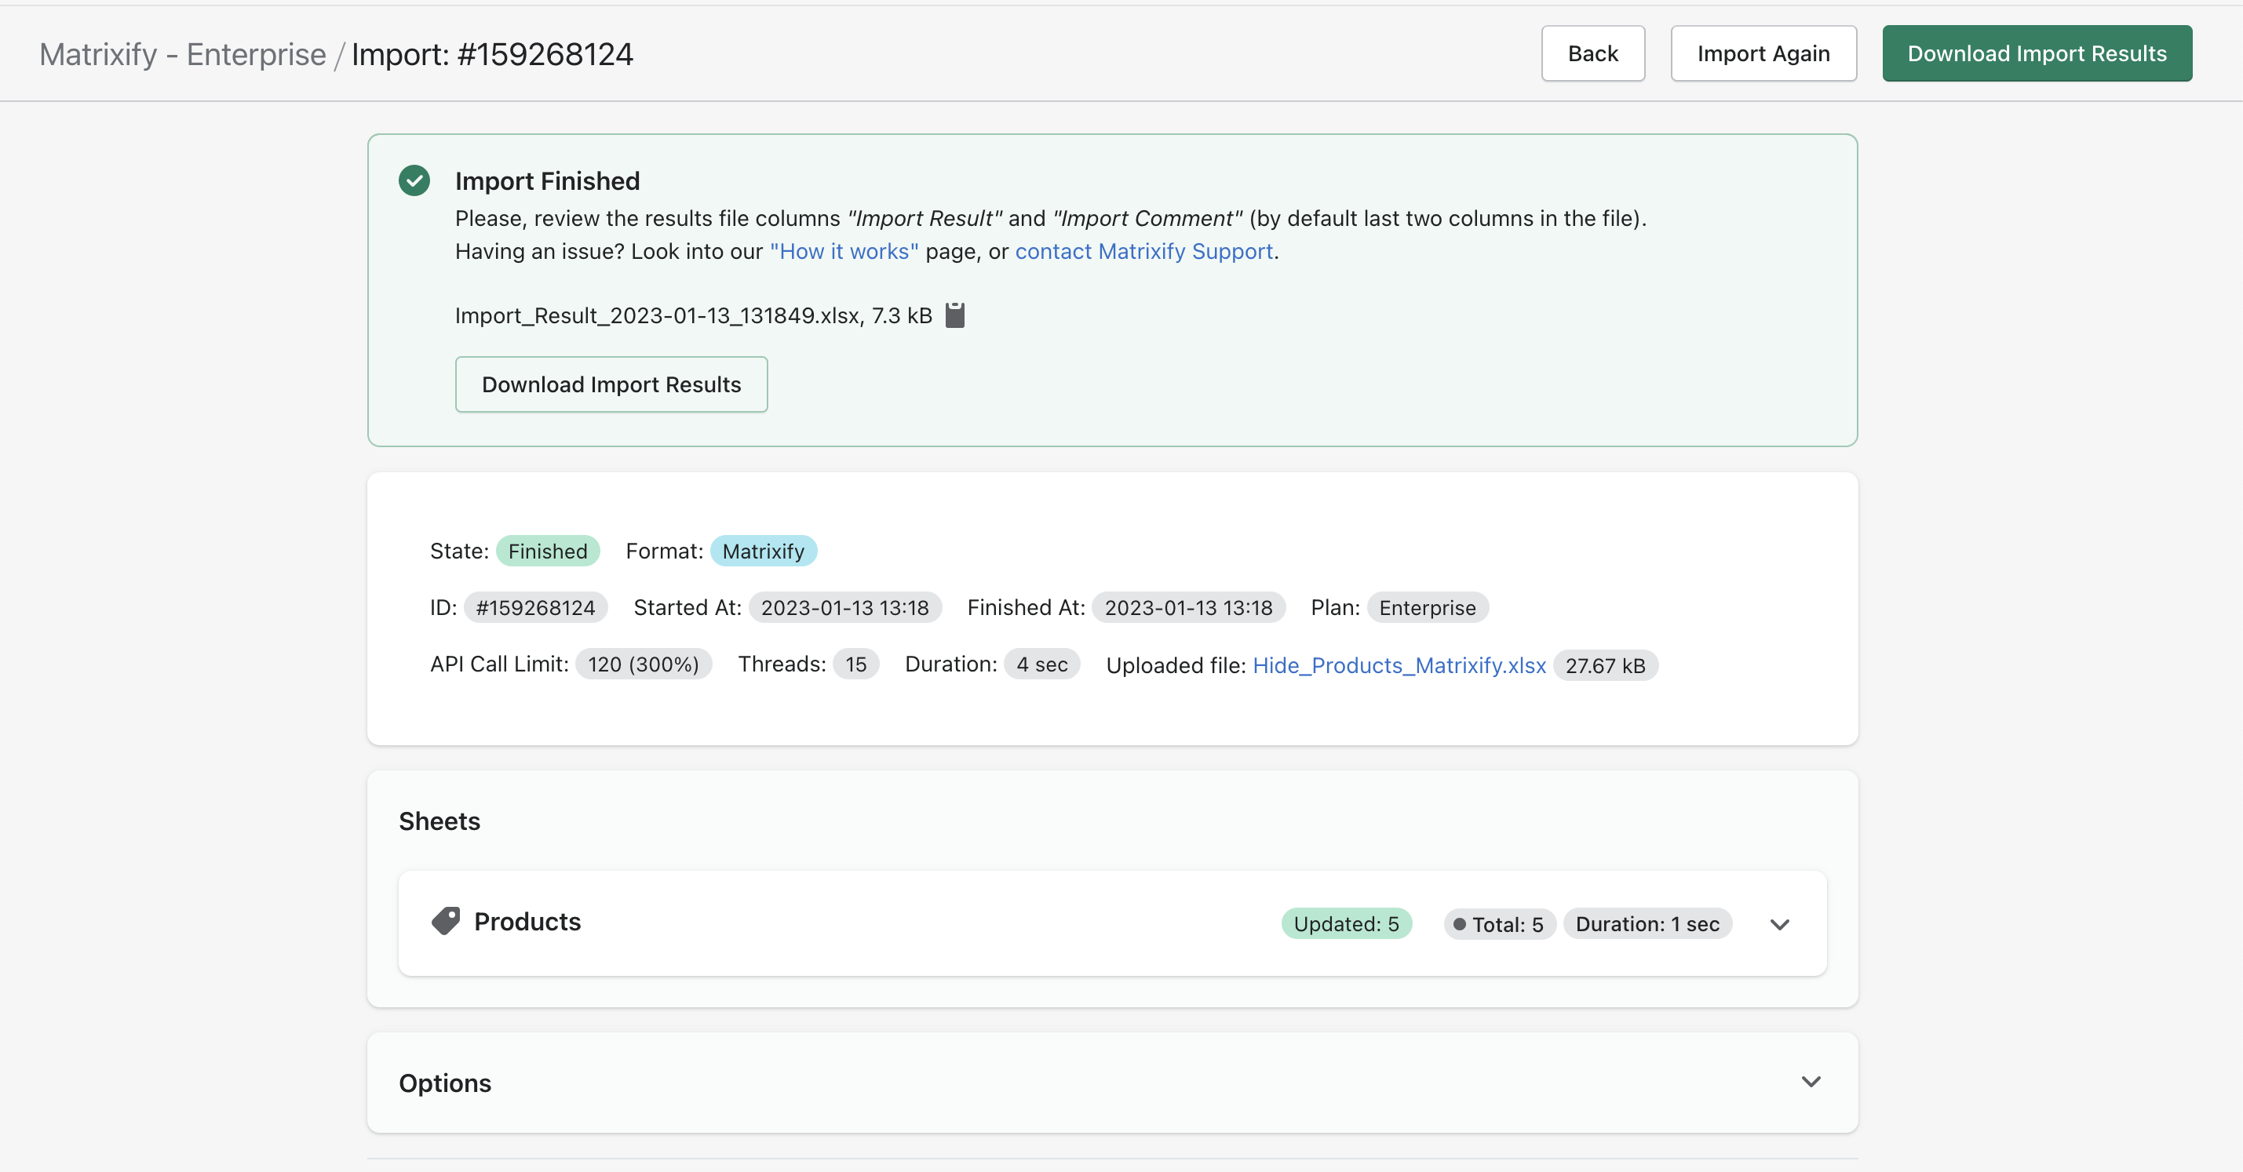Expand the Products sheet chevron

(1780, 924)
